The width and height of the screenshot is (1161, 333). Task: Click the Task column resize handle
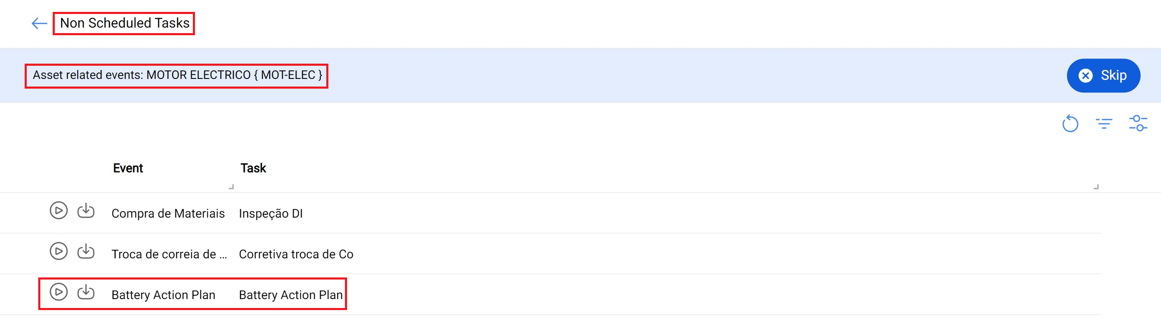[x=1096, y=186]
